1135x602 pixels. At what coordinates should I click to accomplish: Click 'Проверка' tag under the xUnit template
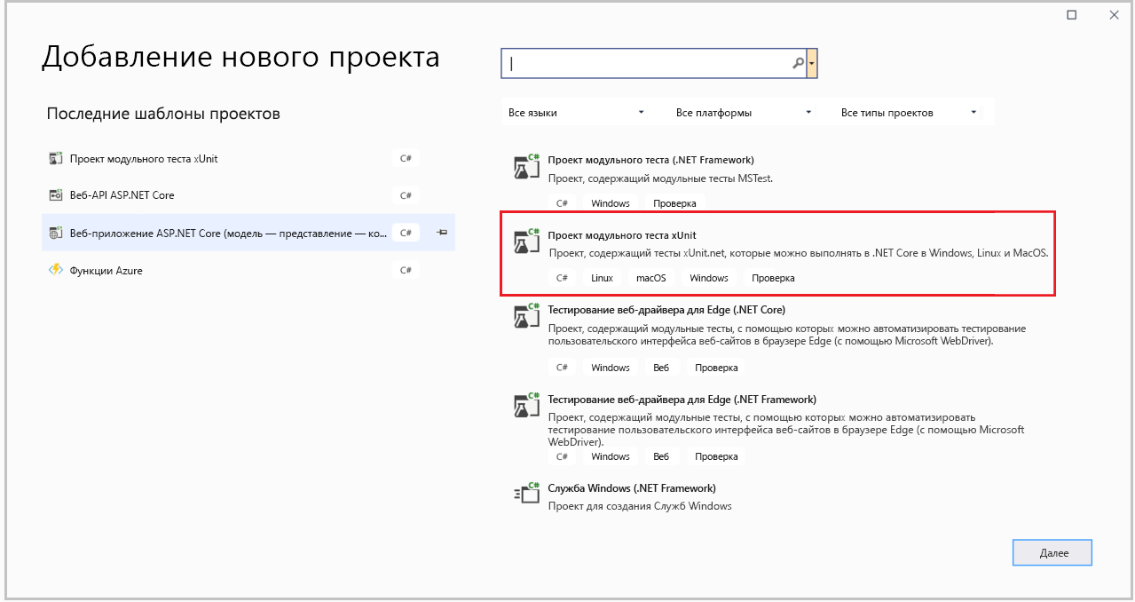pos(773,278)
